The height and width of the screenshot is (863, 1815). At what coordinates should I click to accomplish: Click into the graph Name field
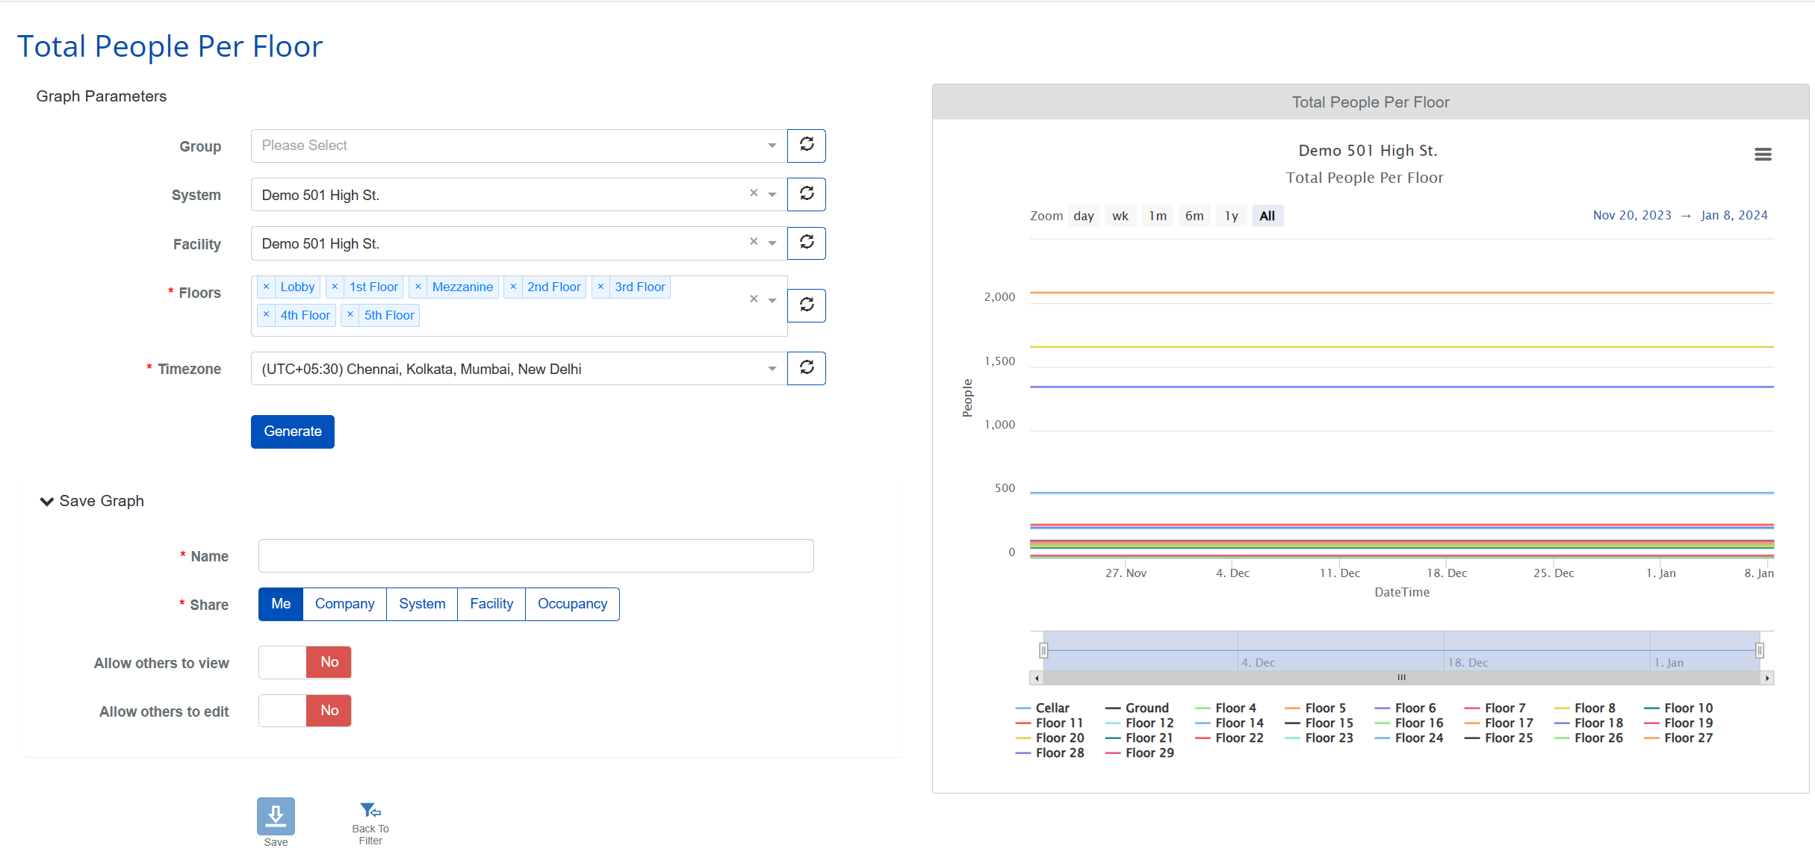pyautogui.click(x=536, y=556)
